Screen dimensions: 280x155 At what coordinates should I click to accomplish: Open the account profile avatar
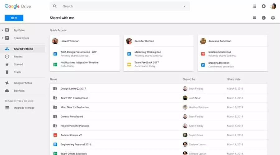coord(273,6)
